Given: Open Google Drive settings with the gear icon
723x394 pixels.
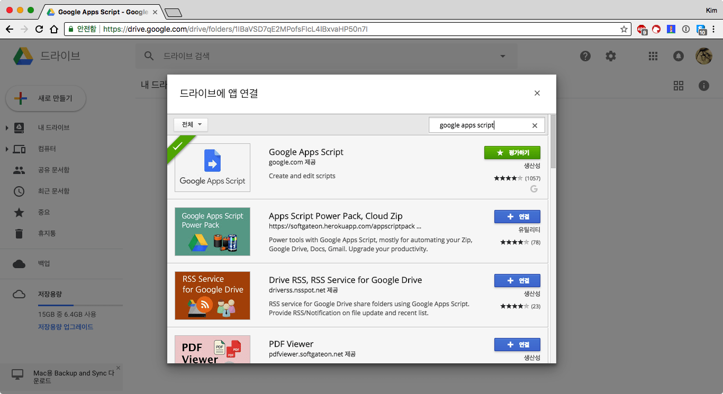Looking at the screenshot, I should tap(610, 56).
